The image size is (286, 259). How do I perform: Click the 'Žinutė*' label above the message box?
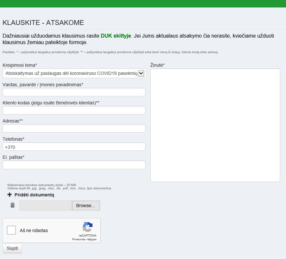[x=157, y=65]
